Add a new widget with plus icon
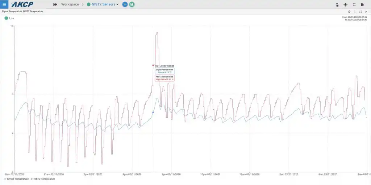The image size is (371, 185). [x=125, y=4]
